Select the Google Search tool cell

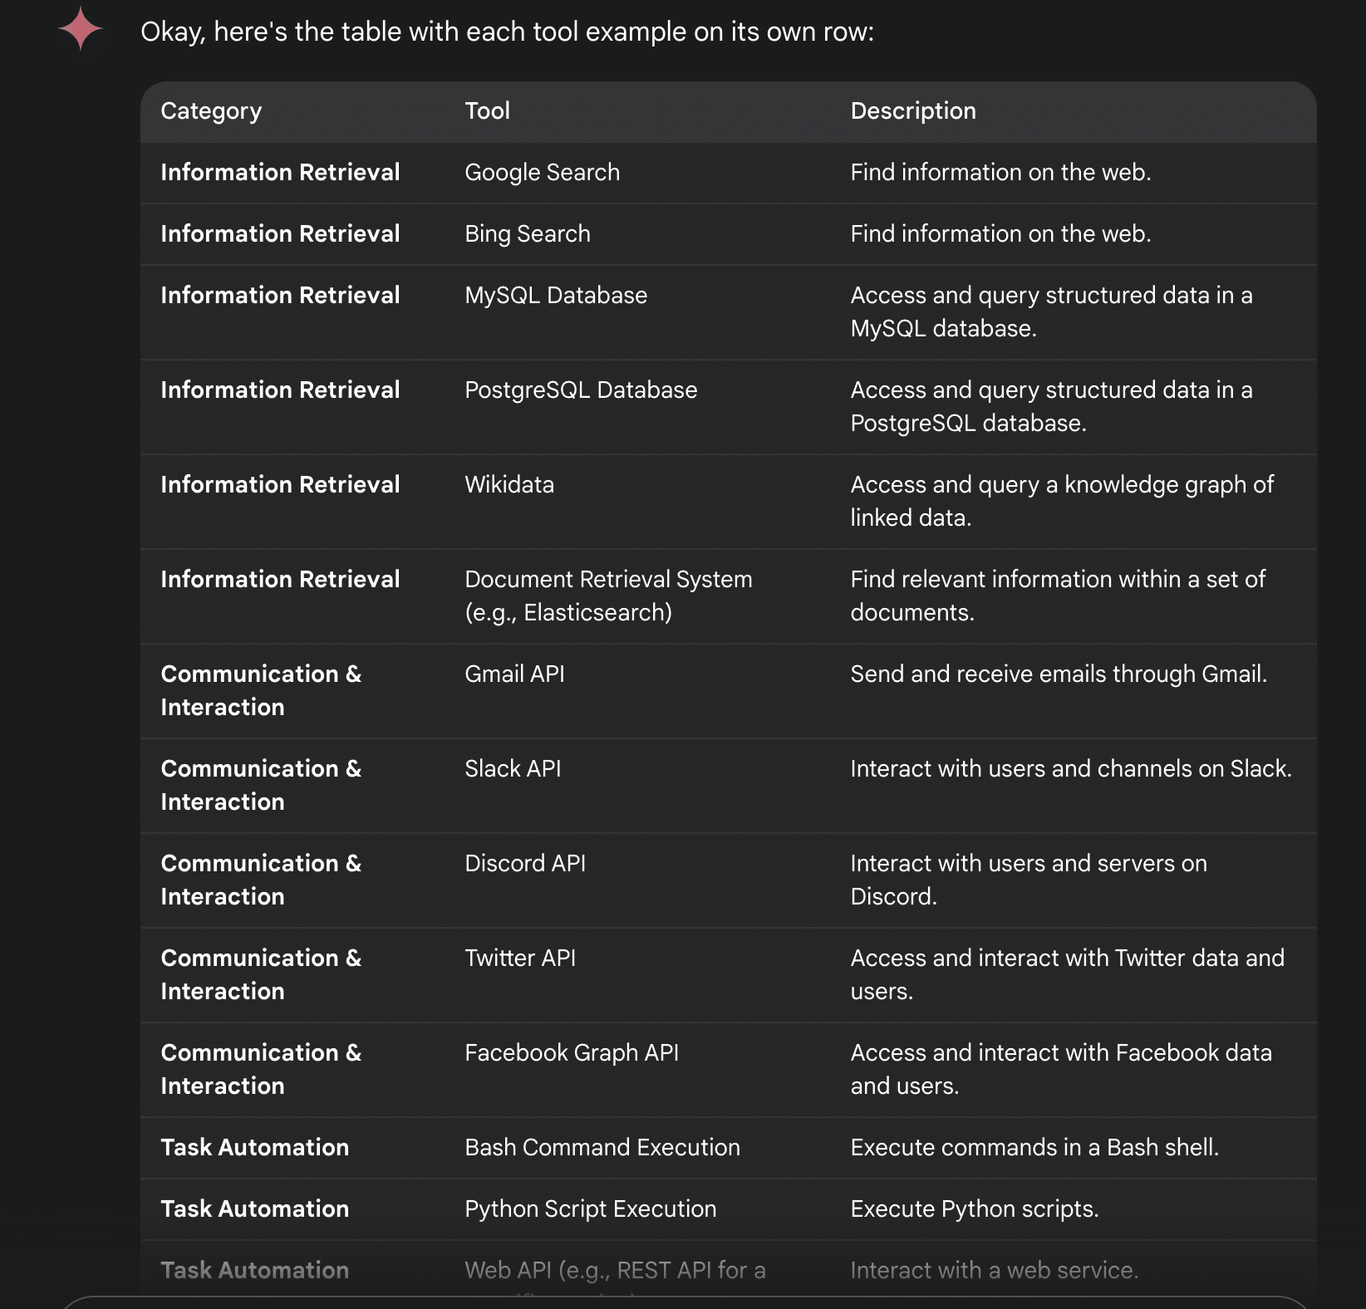click(542, 173)
